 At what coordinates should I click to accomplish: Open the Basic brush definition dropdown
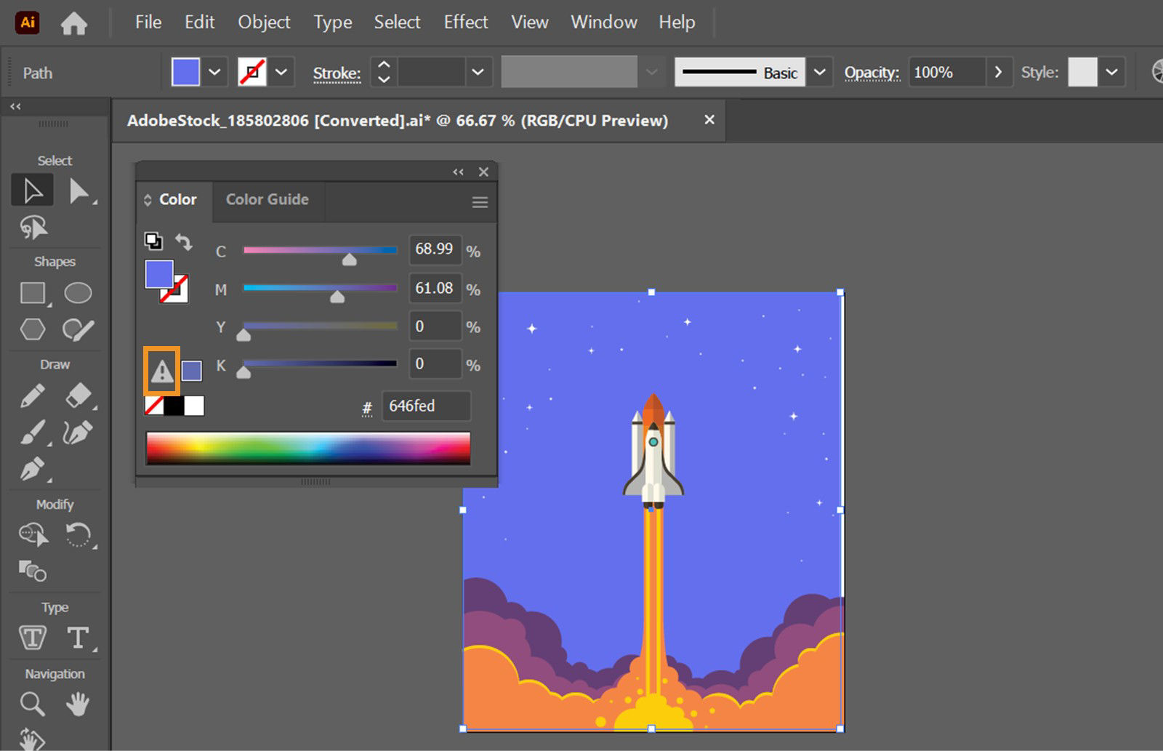click(x=820, y=72)
